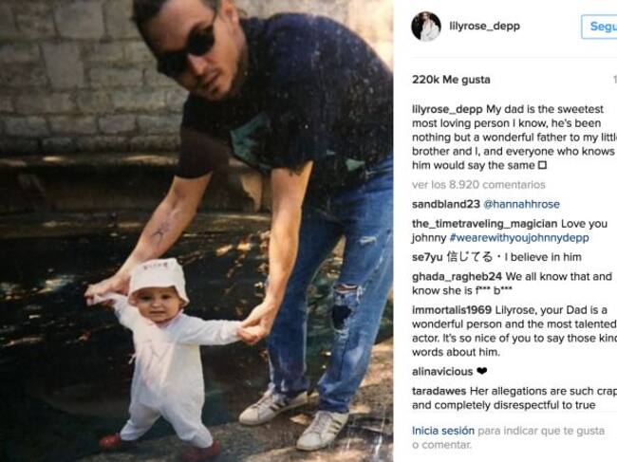Viewport: 617px width, 462px height.
Task: Open the lilyrose_depp profile avatar
Action: pos(426,27)
